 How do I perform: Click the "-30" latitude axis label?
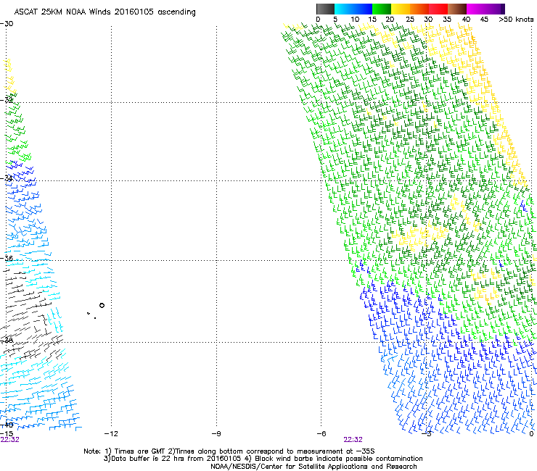pos(7,24)
